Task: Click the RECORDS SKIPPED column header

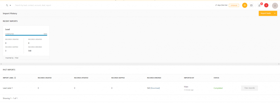Action: [x=118, y=78]
